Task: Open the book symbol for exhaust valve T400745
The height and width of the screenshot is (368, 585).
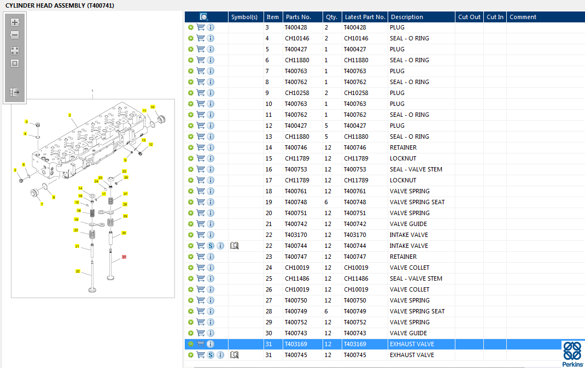Action: pos(235,355)
